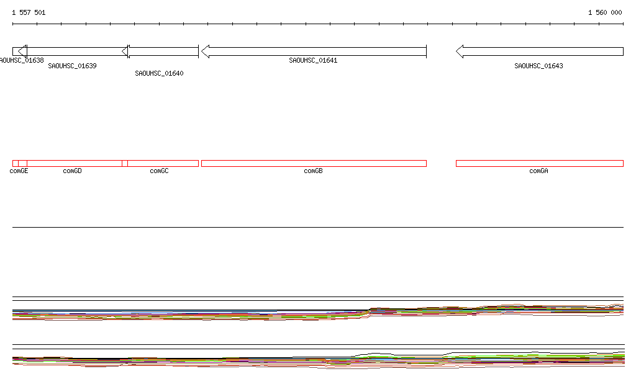Select the red comGB feature box
Viewport: 636px width, 379px height.
[314, 164]
